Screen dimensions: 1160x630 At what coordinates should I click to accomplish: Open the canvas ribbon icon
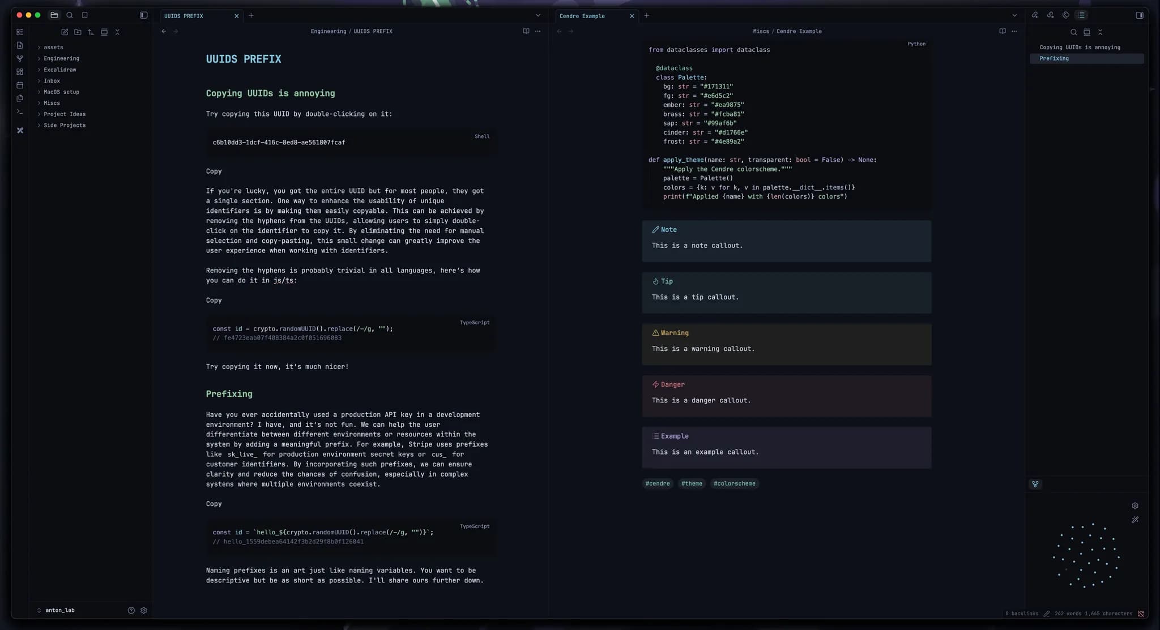tap(20, 72)
